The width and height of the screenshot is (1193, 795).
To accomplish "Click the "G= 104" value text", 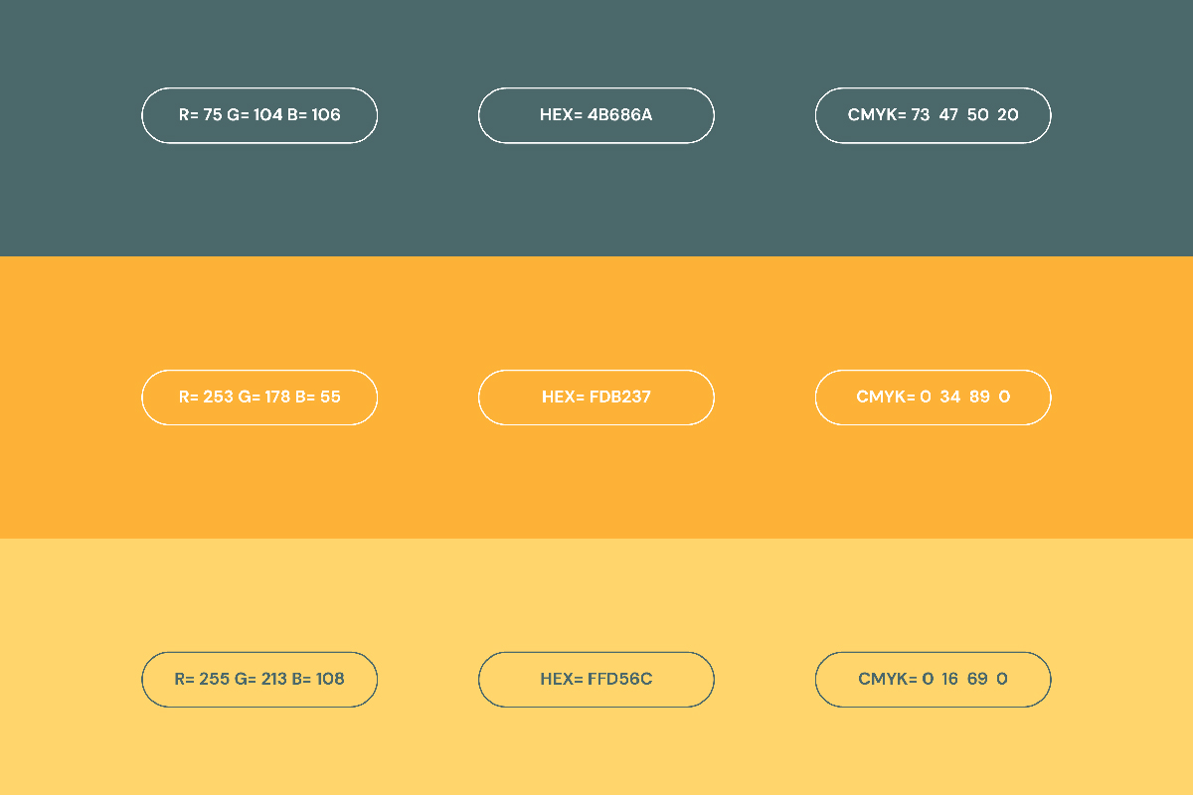I will pyautogui.click(x=255, y=115).
